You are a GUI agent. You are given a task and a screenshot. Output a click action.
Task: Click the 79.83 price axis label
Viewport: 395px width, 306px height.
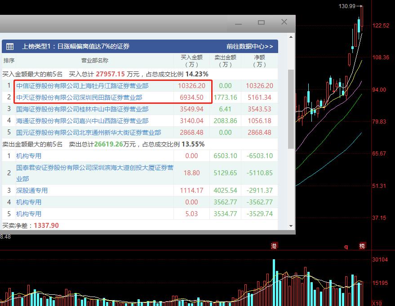(379, 122)
